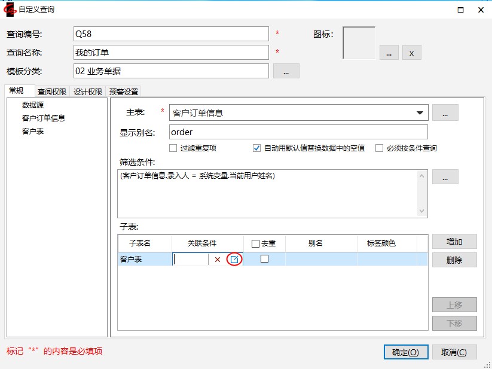Click the 增加 button

tap(454, 242)
